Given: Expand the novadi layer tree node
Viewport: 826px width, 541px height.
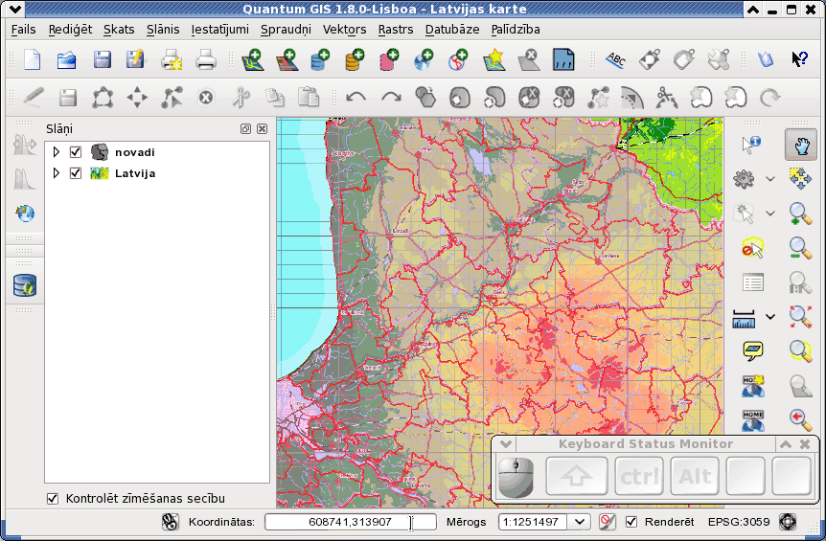Looking at the screenshot, I should click(x=57, y=152).
